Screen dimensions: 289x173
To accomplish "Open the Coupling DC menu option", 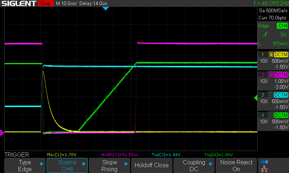I will (194, 165).
